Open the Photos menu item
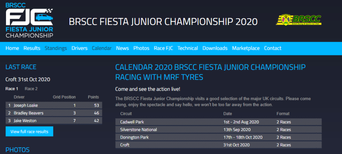 (141, 48)
